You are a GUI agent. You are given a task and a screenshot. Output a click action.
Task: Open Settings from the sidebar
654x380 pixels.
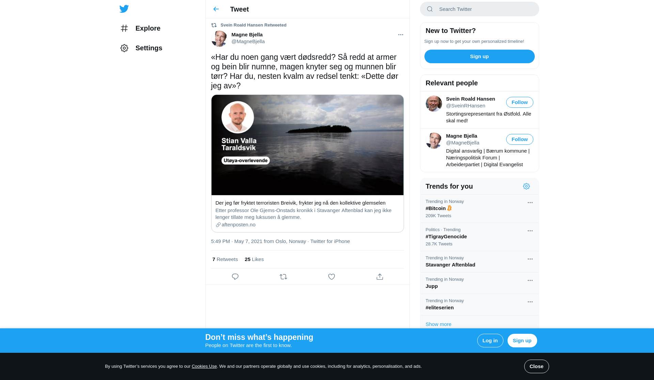pyautogui.click(x=141, y=48)
